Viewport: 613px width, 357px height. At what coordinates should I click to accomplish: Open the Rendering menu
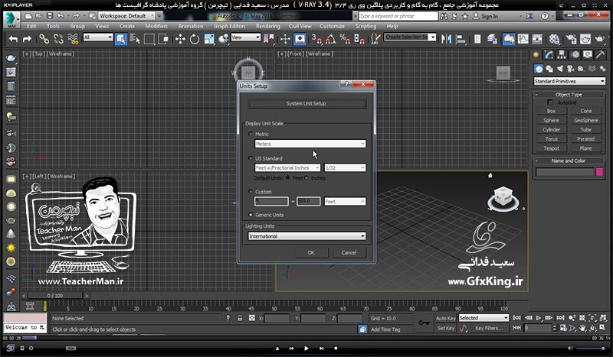tap(267, 26)
